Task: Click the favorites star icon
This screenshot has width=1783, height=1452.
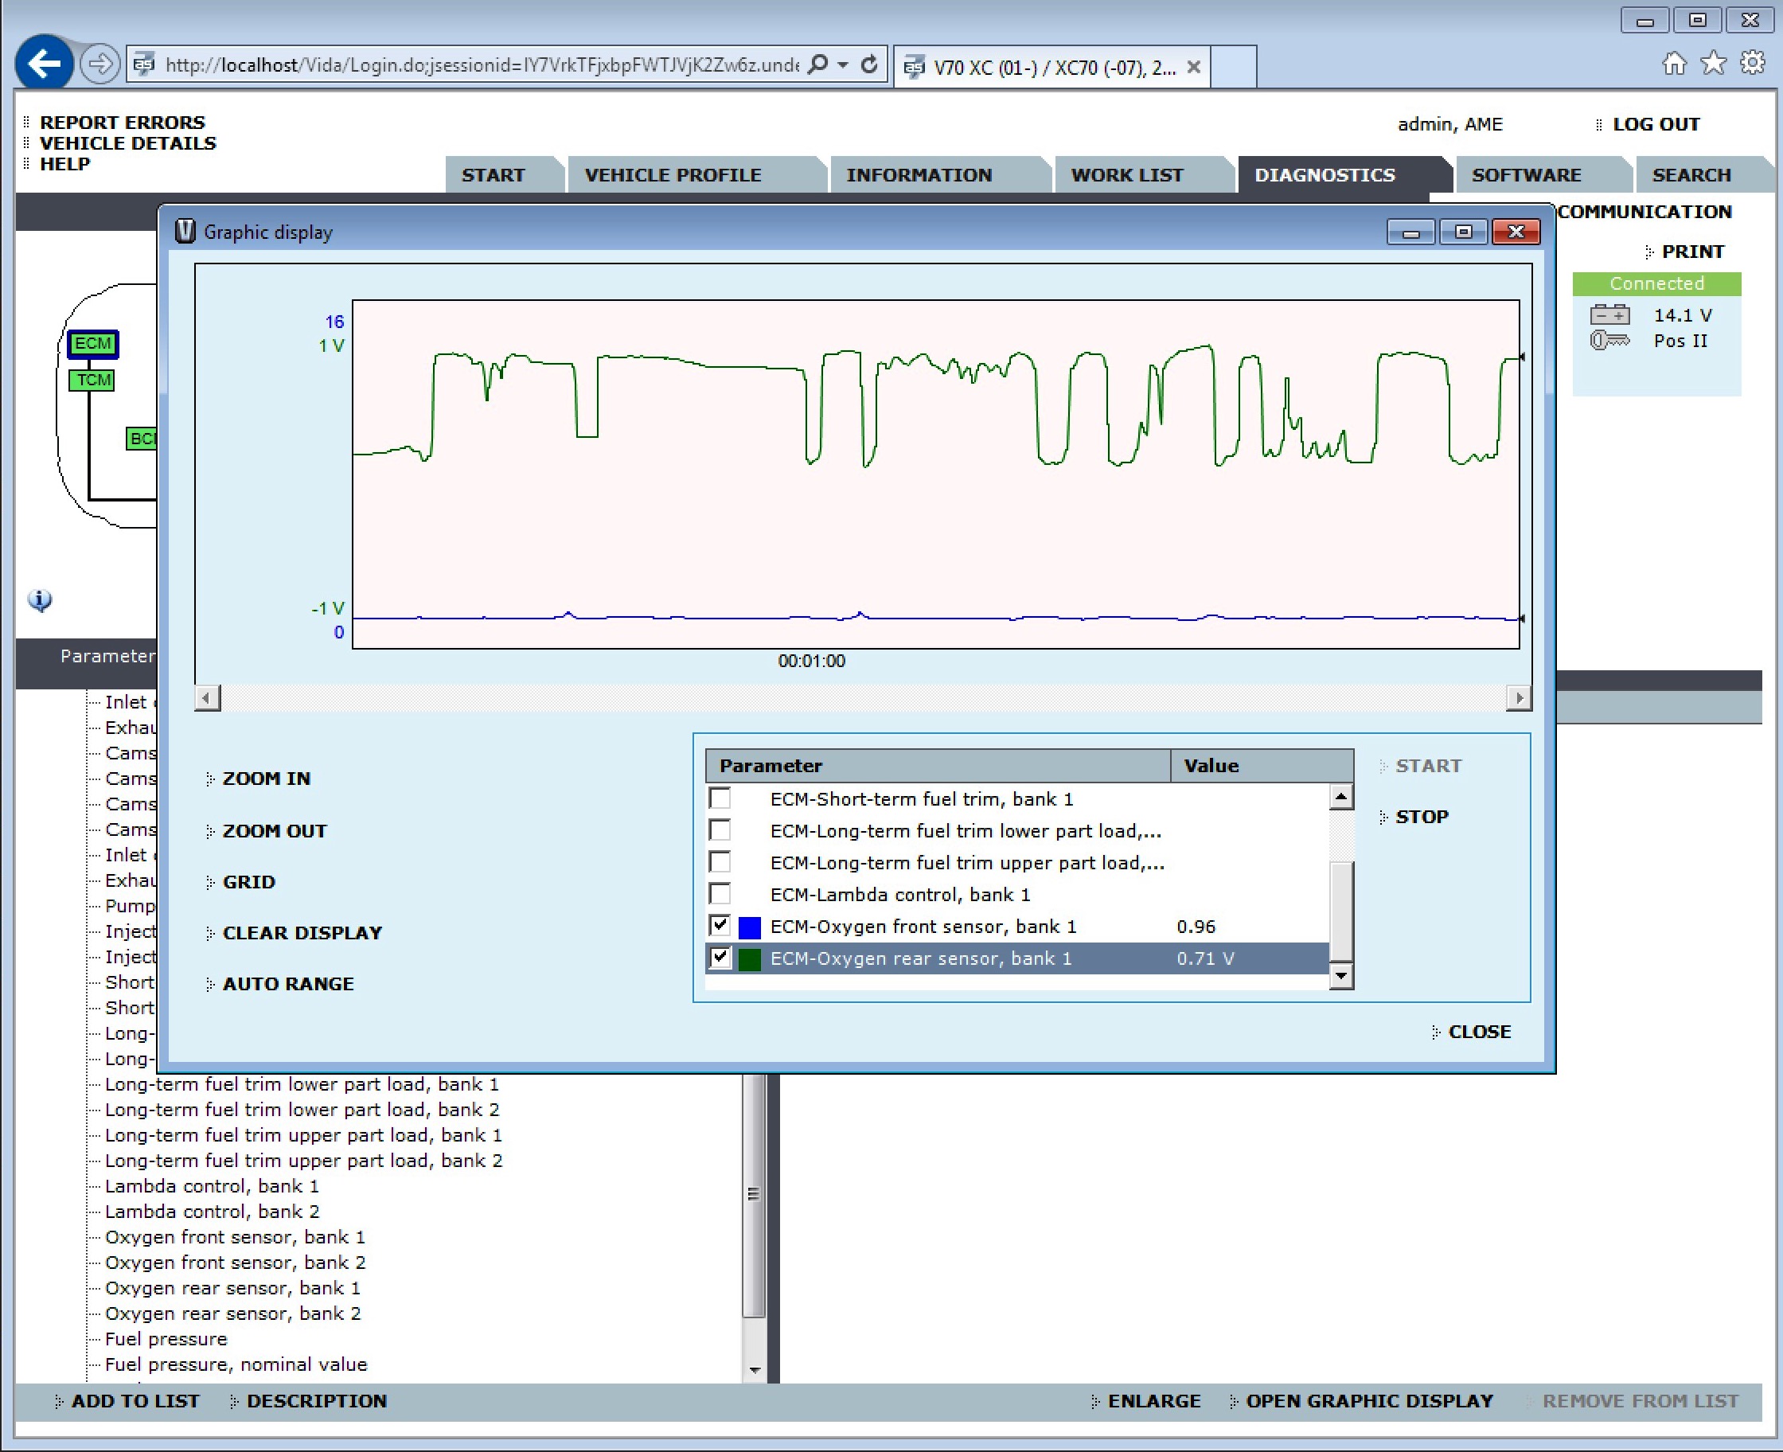Action: 1713,64
